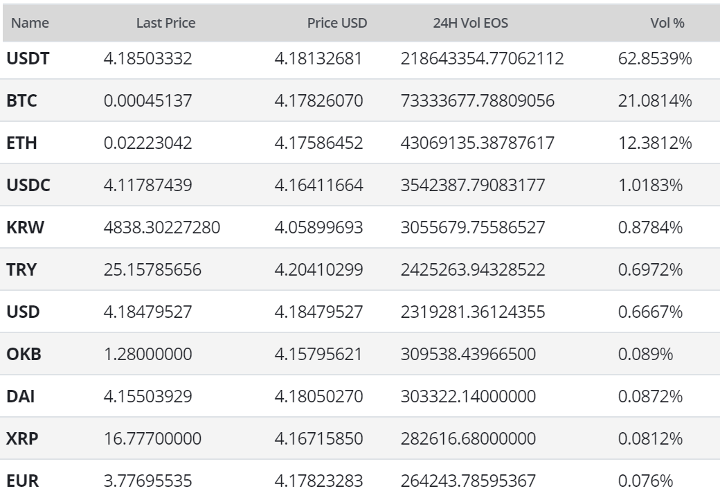The width and height of the screenshot is (720, 500).
Task: Click the last price 16.77700000
Action: [x=152, y=439]
